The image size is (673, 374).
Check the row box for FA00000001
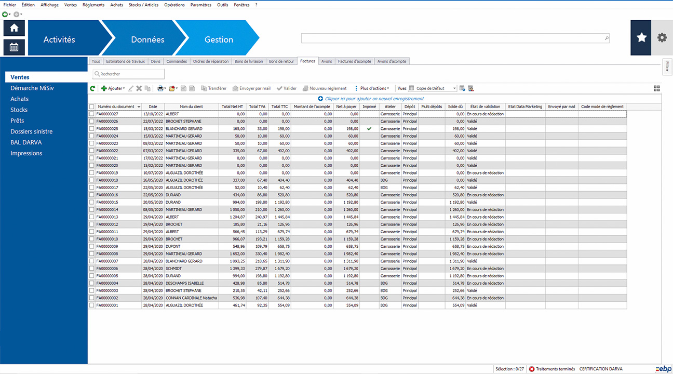(x=92, y=305)
